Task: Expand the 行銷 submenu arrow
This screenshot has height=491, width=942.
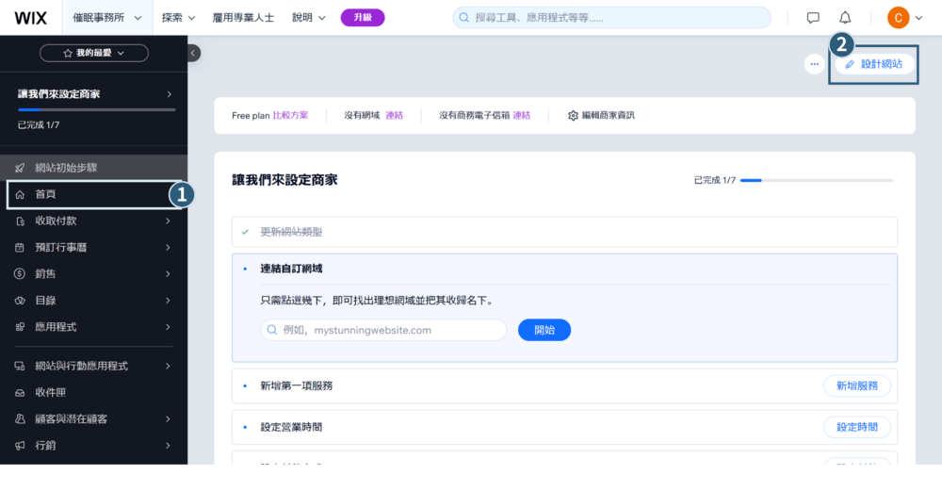Action: tap(168, 446)
